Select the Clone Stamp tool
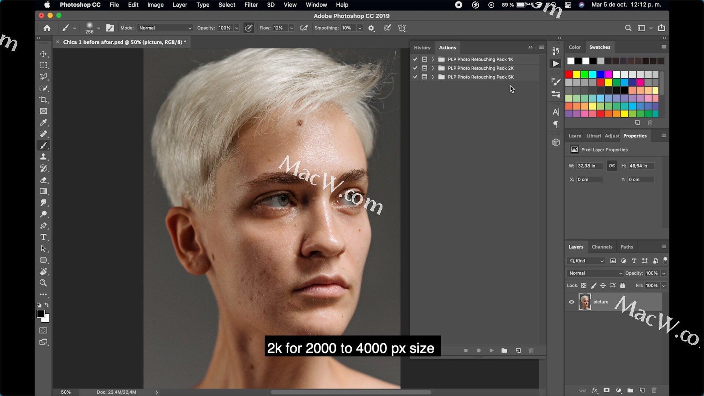This screenshot has height=396, width=704. pyautogui.click(x=43, y=157)
